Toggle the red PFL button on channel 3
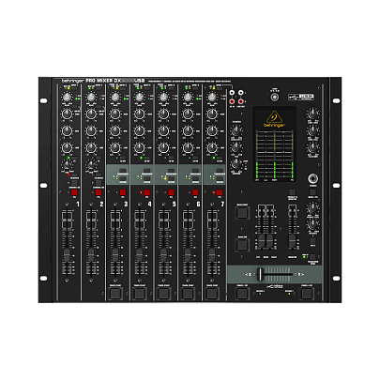380x380 pixels. [123, 192]
